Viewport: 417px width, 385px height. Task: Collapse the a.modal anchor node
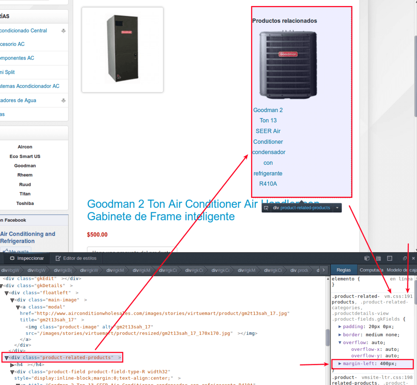click(18, 308)
